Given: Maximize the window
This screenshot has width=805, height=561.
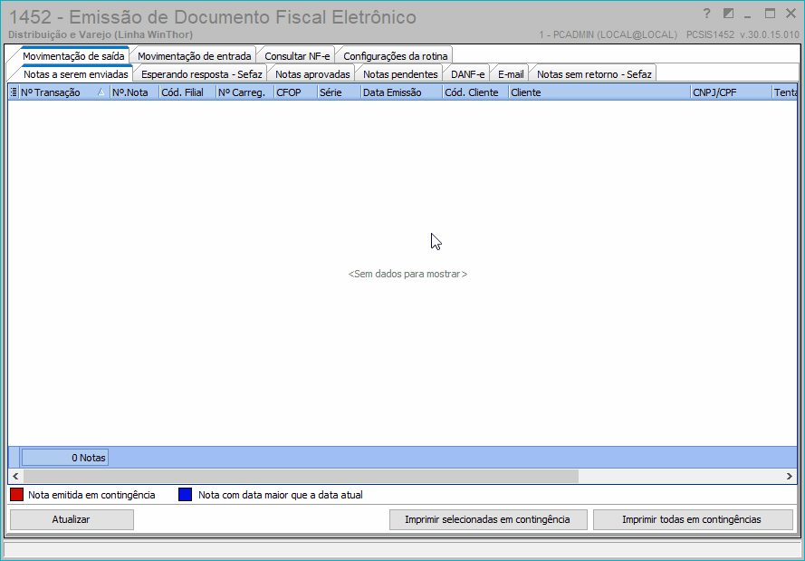Looking at the screenshot, I should [770, 14].
